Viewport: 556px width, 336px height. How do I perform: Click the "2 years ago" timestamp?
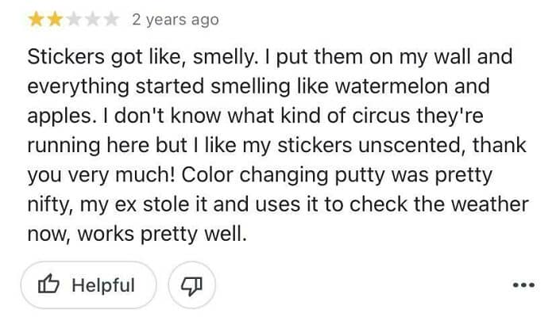point(175,20)
